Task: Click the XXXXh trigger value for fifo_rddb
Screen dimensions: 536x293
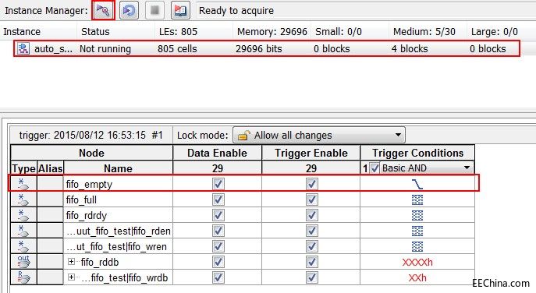Action: point(417,263)
